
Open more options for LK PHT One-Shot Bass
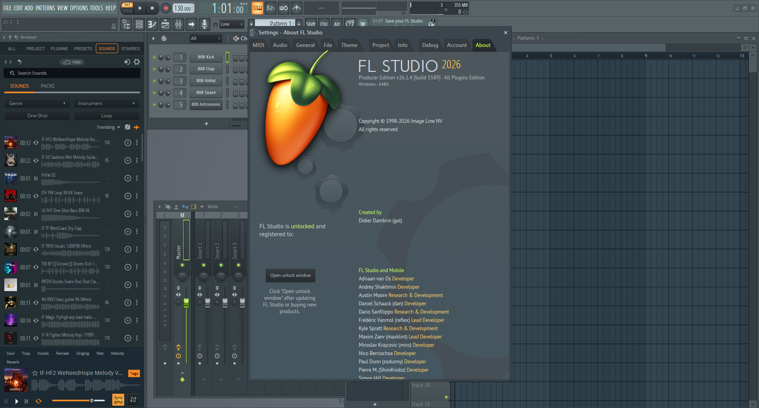point(137,214)
